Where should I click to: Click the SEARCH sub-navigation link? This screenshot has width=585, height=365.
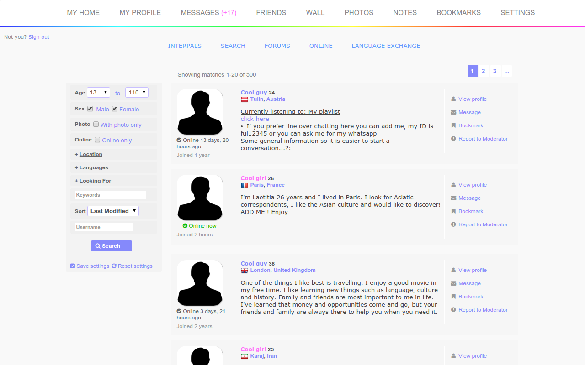(x=233, y=46)
